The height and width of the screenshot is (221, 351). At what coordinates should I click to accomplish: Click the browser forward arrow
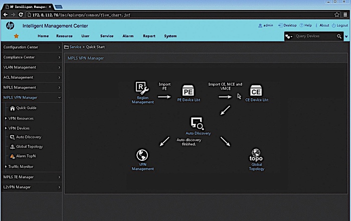coord(13,15)
